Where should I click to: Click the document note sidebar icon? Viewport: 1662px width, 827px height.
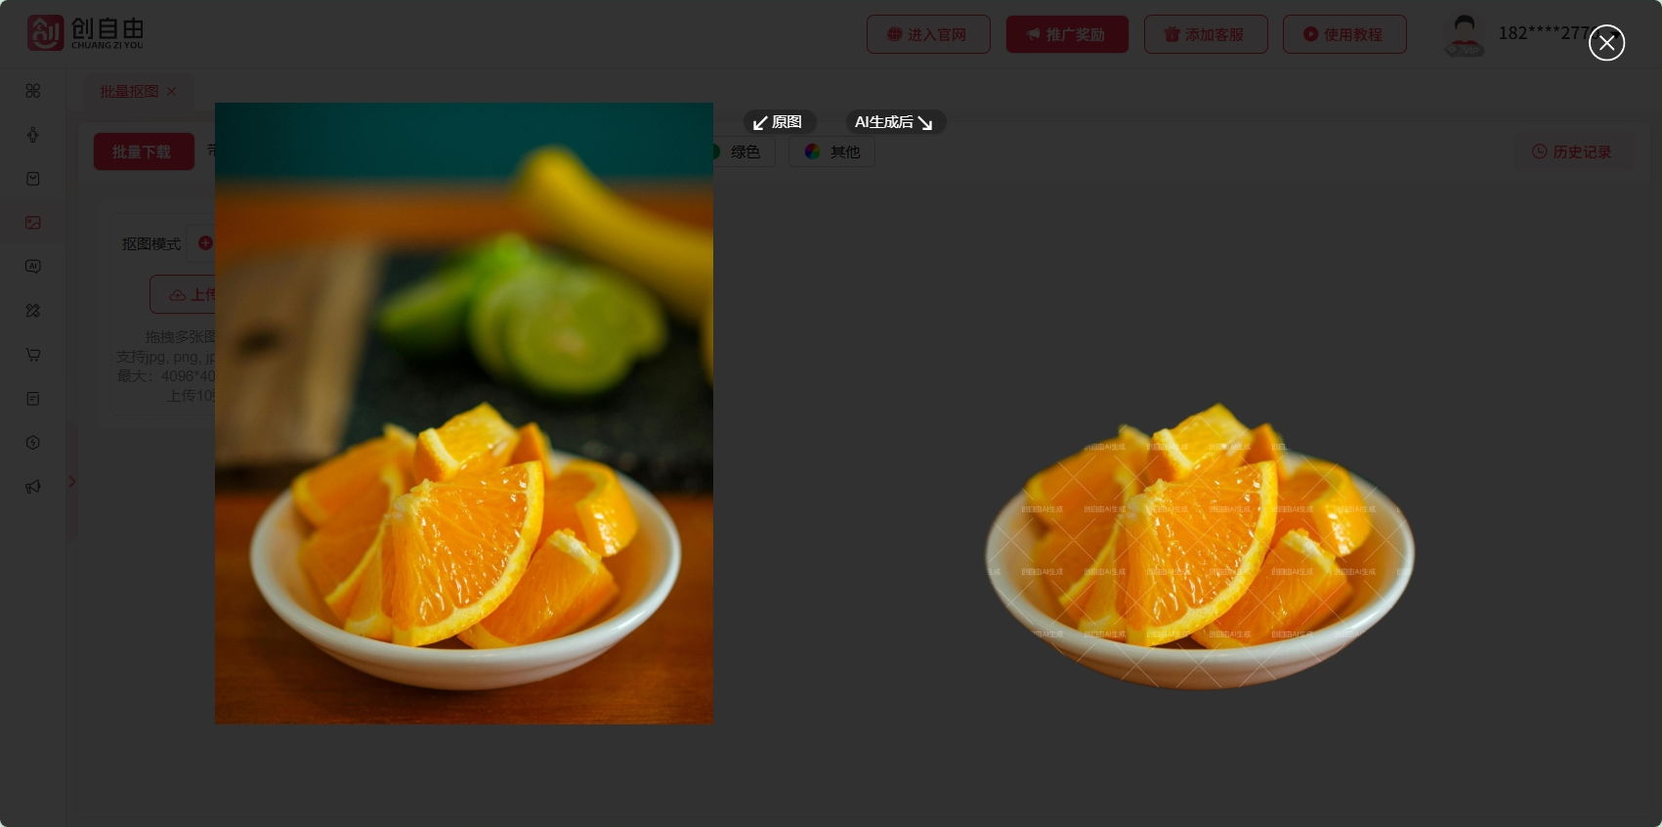33,399
